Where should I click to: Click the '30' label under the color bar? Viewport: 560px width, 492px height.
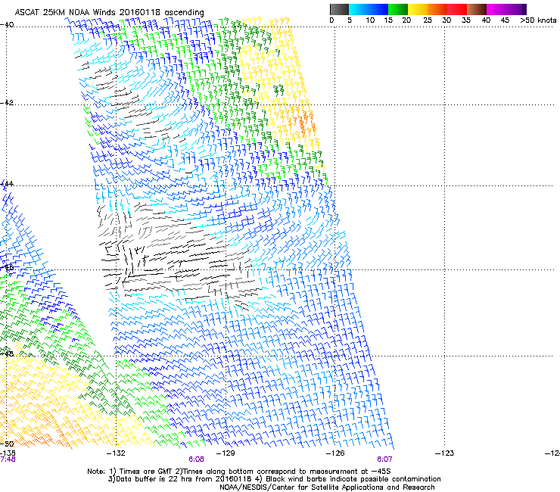pyautogui.click(x=446, y=20)
